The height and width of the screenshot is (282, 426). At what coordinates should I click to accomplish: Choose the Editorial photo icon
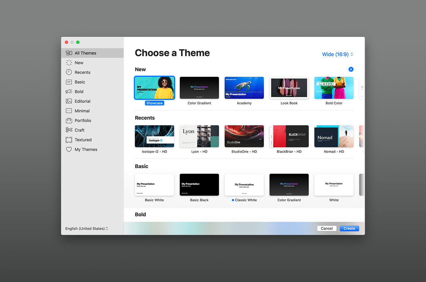69,101
